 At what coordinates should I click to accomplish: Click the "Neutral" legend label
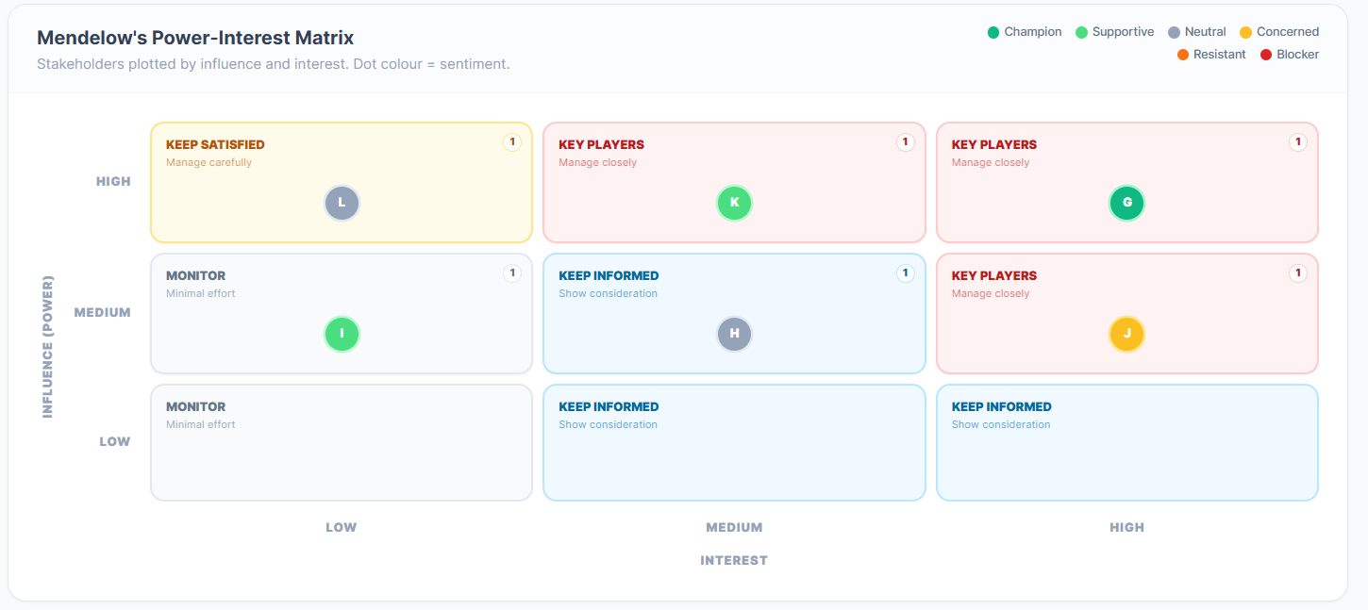coord(1206,32)
